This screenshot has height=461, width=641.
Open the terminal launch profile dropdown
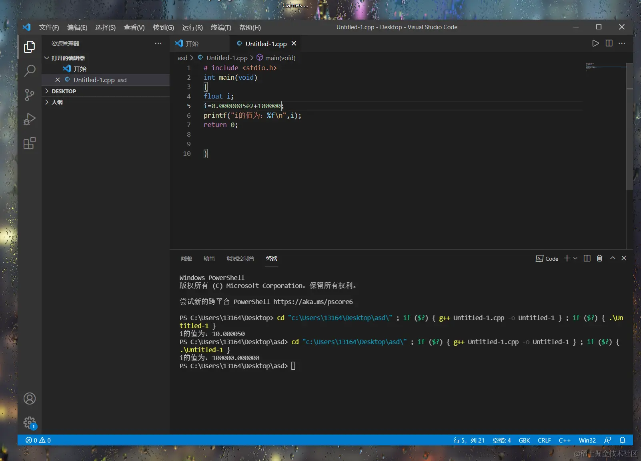575,258
